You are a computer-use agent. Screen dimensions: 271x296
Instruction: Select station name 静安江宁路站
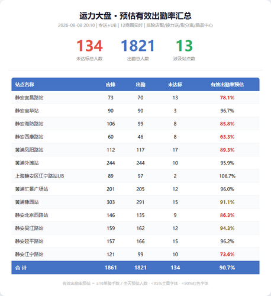click(x=30, y=254)
